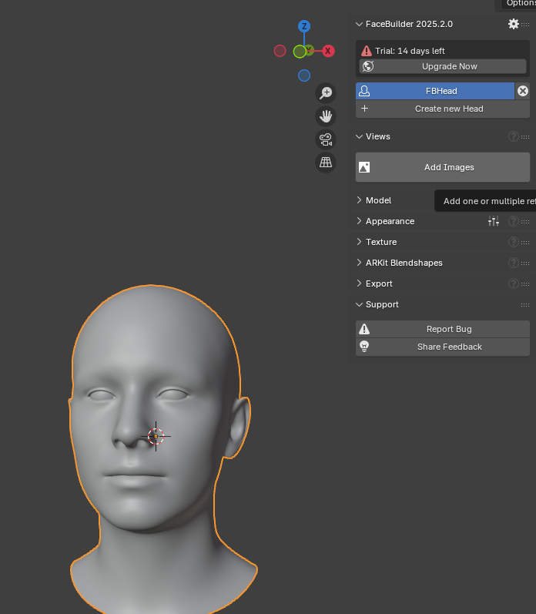536x614 pixels.
Task: Click help icon next to Export
Action: click(x=513, y=284)
